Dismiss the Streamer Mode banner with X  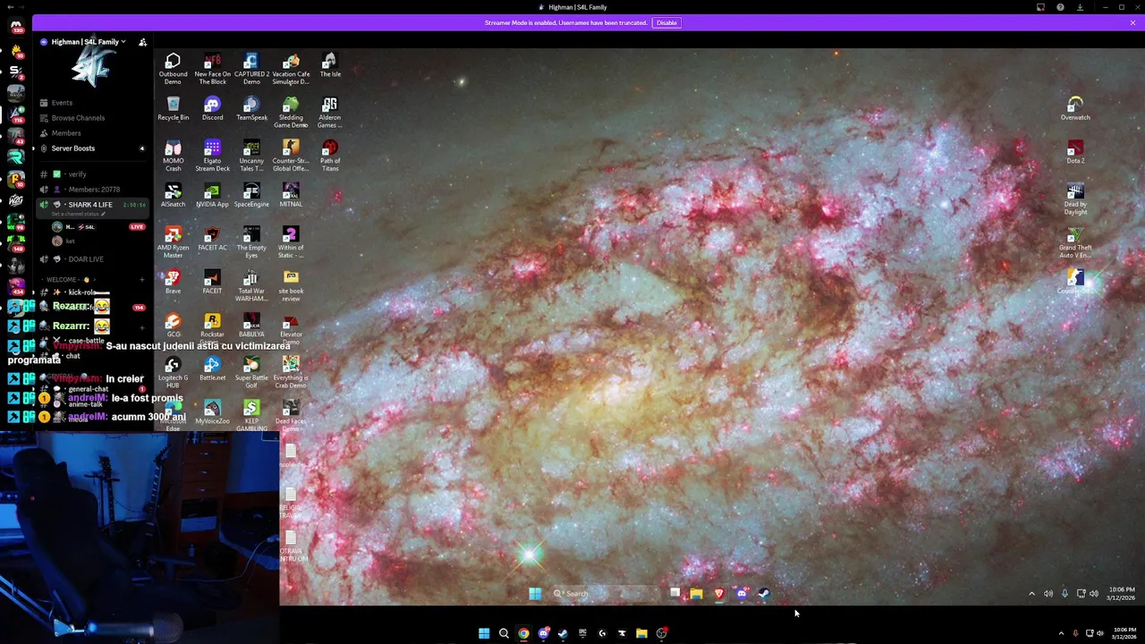(1132, 22)
